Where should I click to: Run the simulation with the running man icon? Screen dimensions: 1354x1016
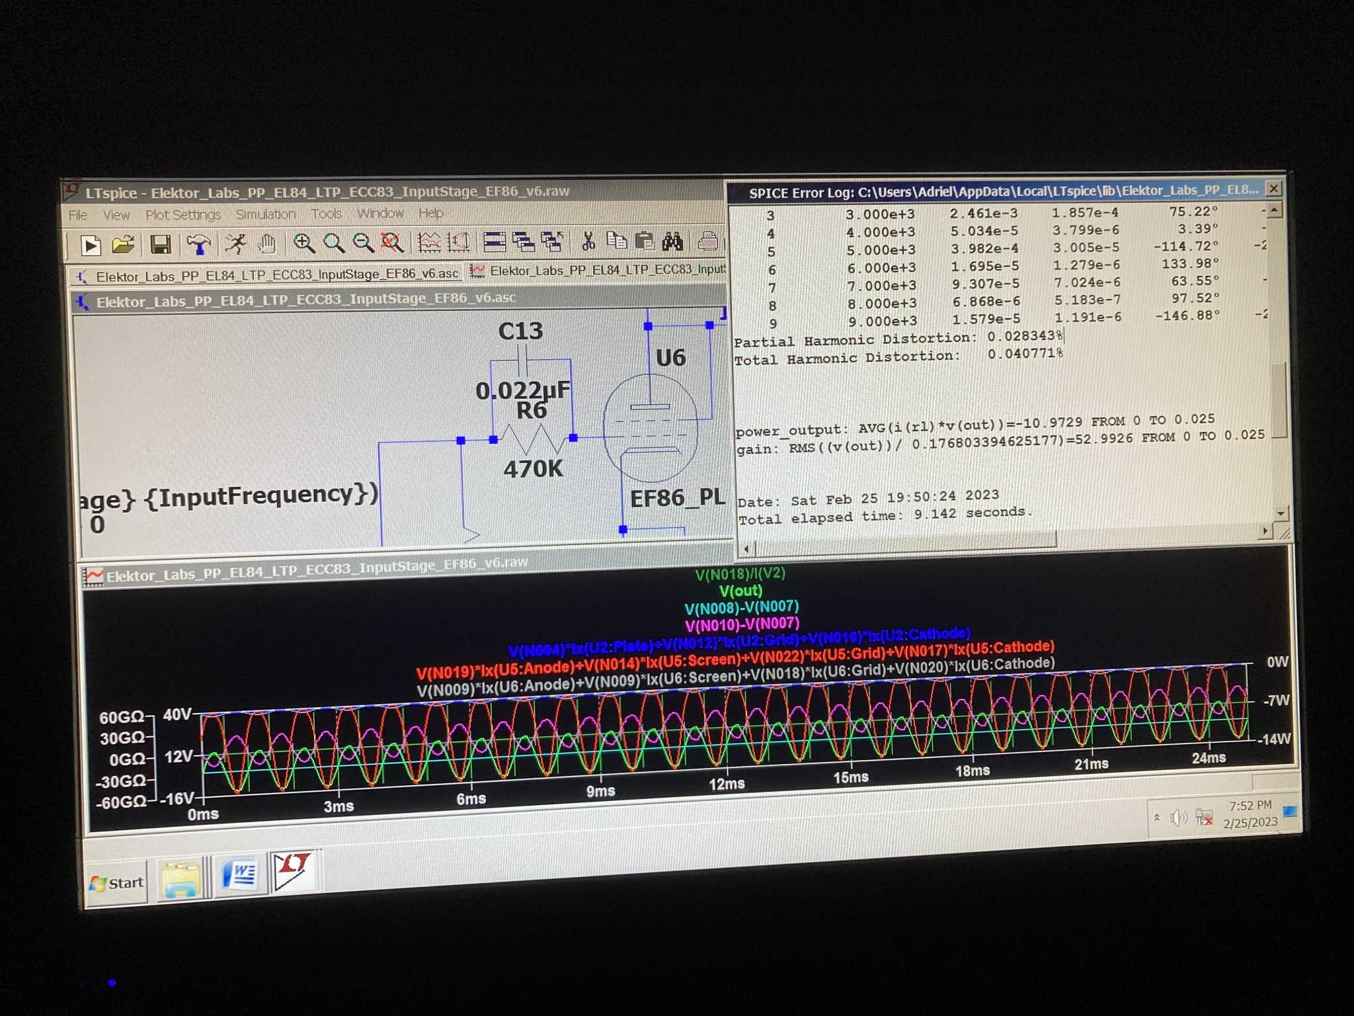[x=235, y=244]
